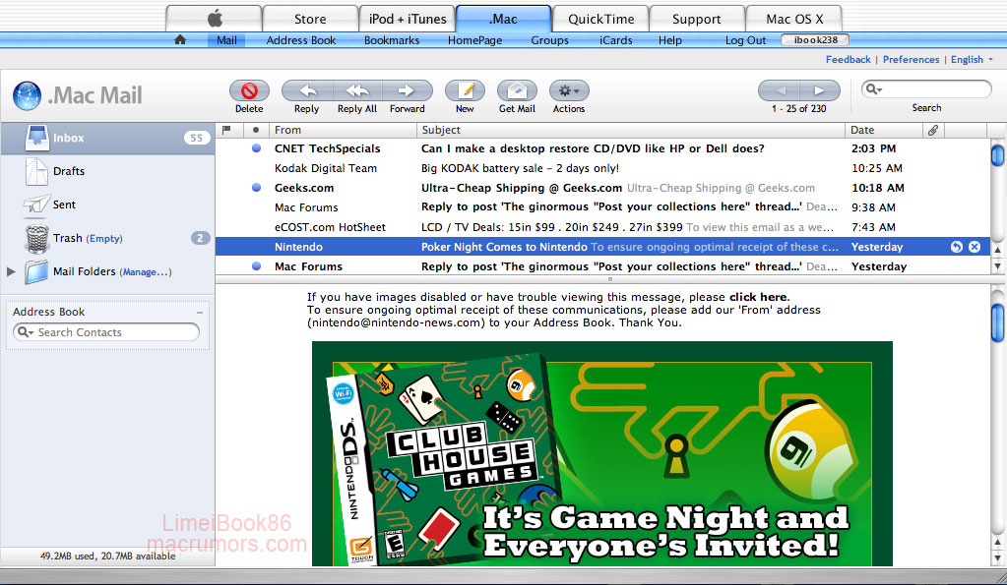The height and width of the screenshot is (585, 1007).
Task: Click the home icon in .Mac navigation
Action: pos(180,39)
